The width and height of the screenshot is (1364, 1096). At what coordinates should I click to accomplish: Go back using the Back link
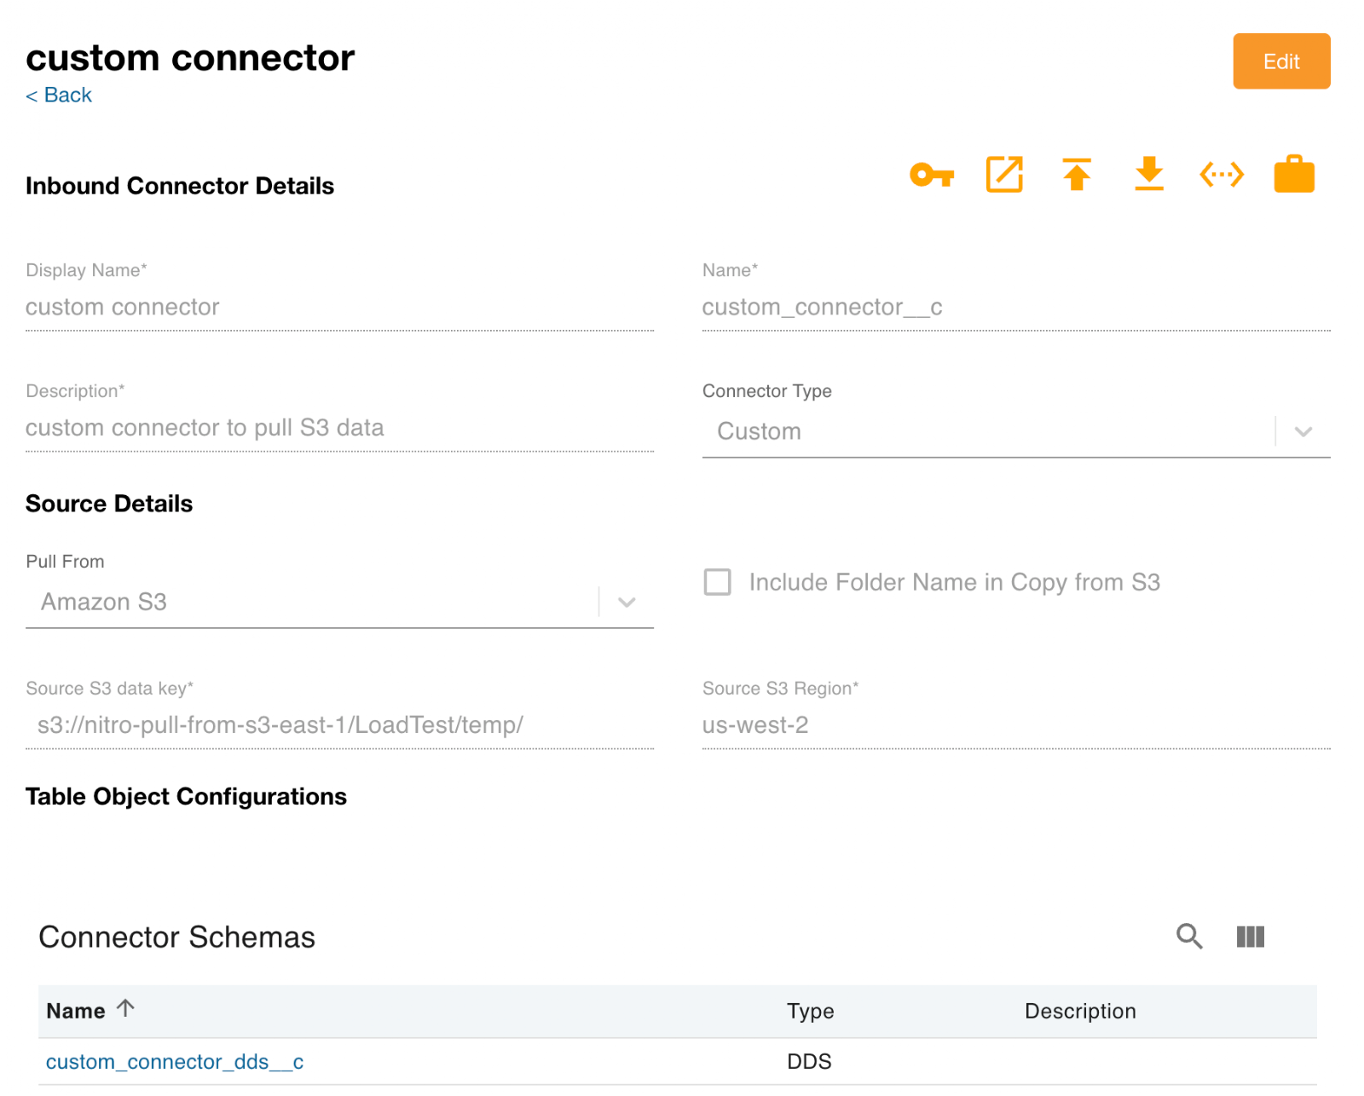point(59,95)
